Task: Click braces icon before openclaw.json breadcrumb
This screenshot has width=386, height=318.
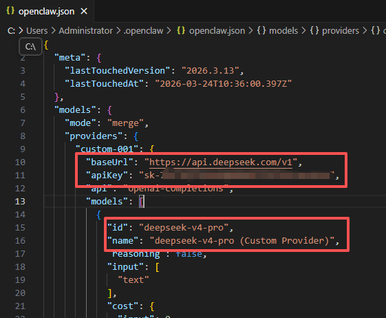Action: (x=181, y=31)
